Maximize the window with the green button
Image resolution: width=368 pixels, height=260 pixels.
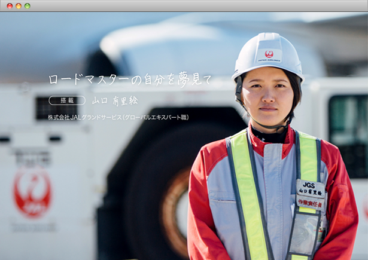click(x=28, y=6)
